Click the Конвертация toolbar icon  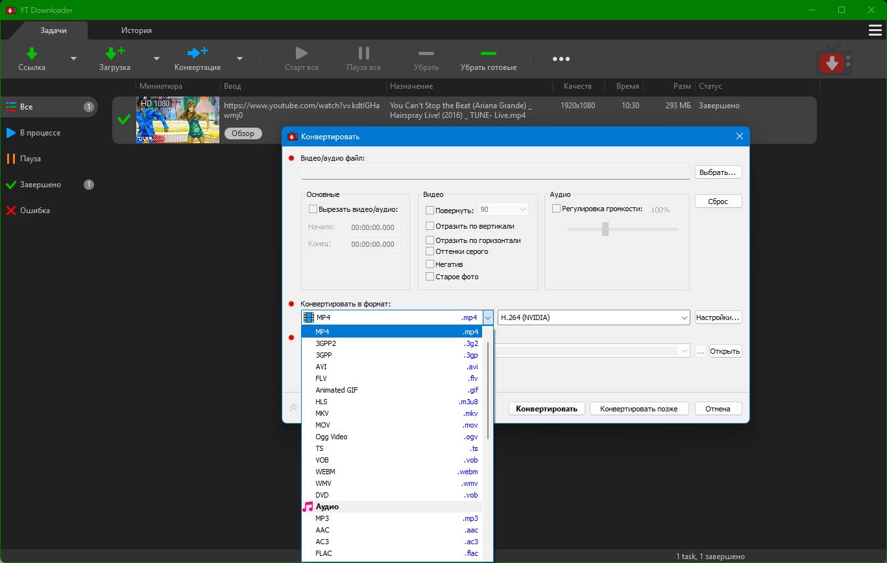(x=197, y=53)
